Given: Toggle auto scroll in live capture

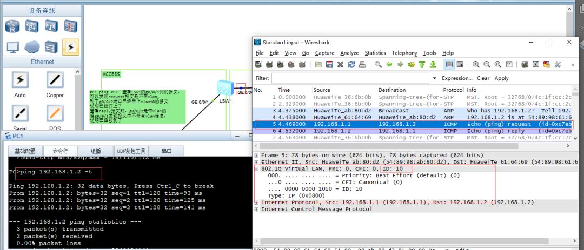Looking at the screenshot, I should tap(460, 64).
